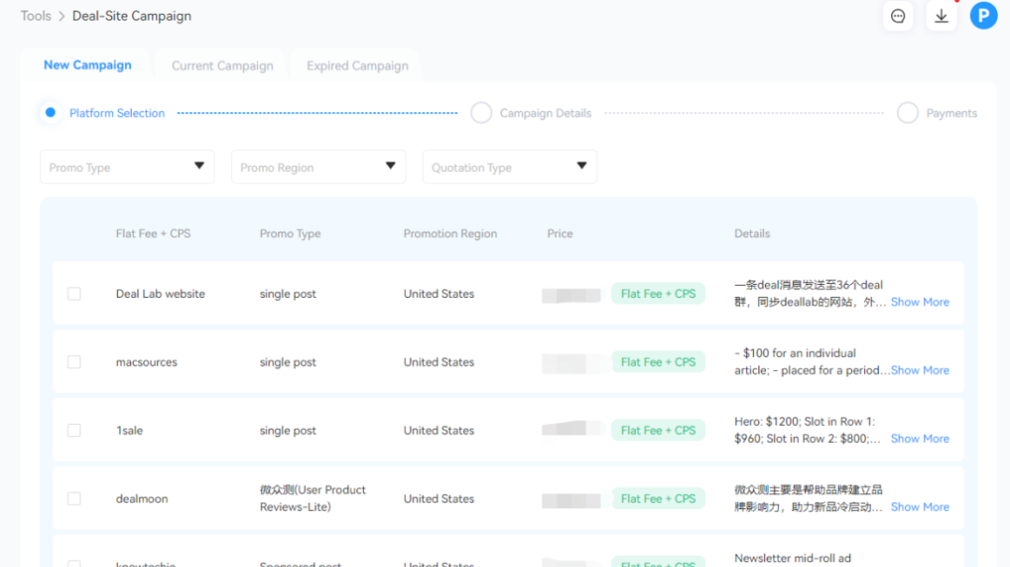Open the profile avatar P menu
The width and height of the screenshot is (1010, 567).
click(x=984, y=16)
